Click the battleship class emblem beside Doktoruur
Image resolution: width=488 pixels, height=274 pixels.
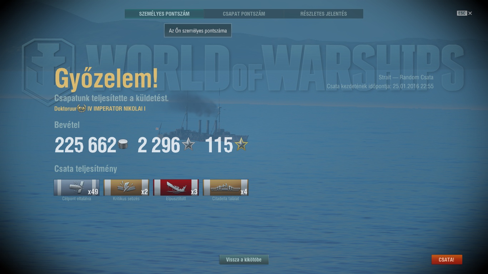click(82, 108)
